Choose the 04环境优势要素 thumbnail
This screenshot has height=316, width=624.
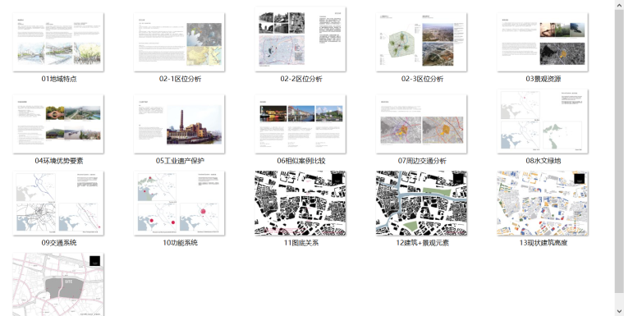click(58, 124)
